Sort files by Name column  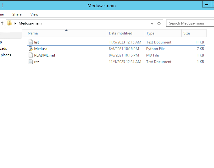65,33
